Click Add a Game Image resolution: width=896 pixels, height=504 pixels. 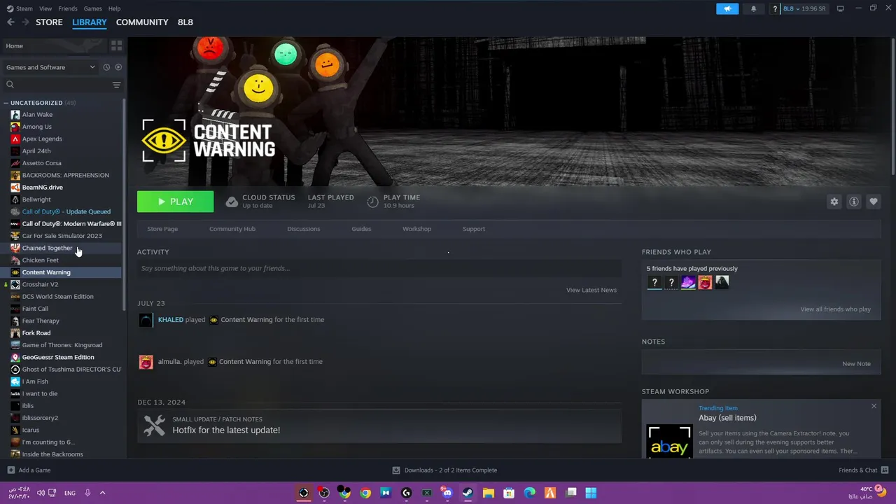[x=29, y=470]
